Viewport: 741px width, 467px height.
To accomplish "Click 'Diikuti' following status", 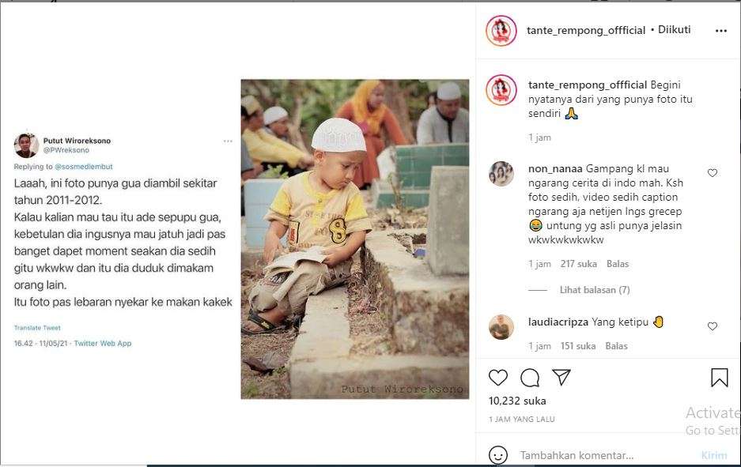I will tap(674, 30).
